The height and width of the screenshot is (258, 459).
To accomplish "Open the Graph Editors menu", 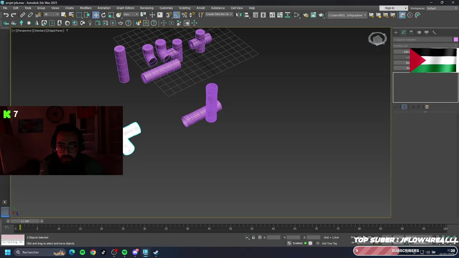I will pos(125,8).
